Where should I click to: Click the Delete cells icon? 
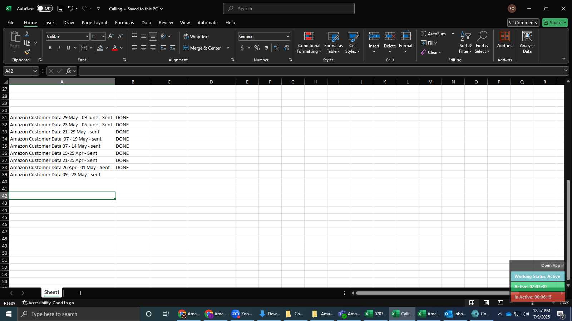pyautogui.click(x=390, y=36)
